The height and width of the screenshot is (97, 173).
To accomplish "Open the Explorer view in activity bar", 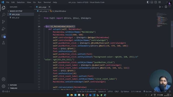I will click(4, 8).
